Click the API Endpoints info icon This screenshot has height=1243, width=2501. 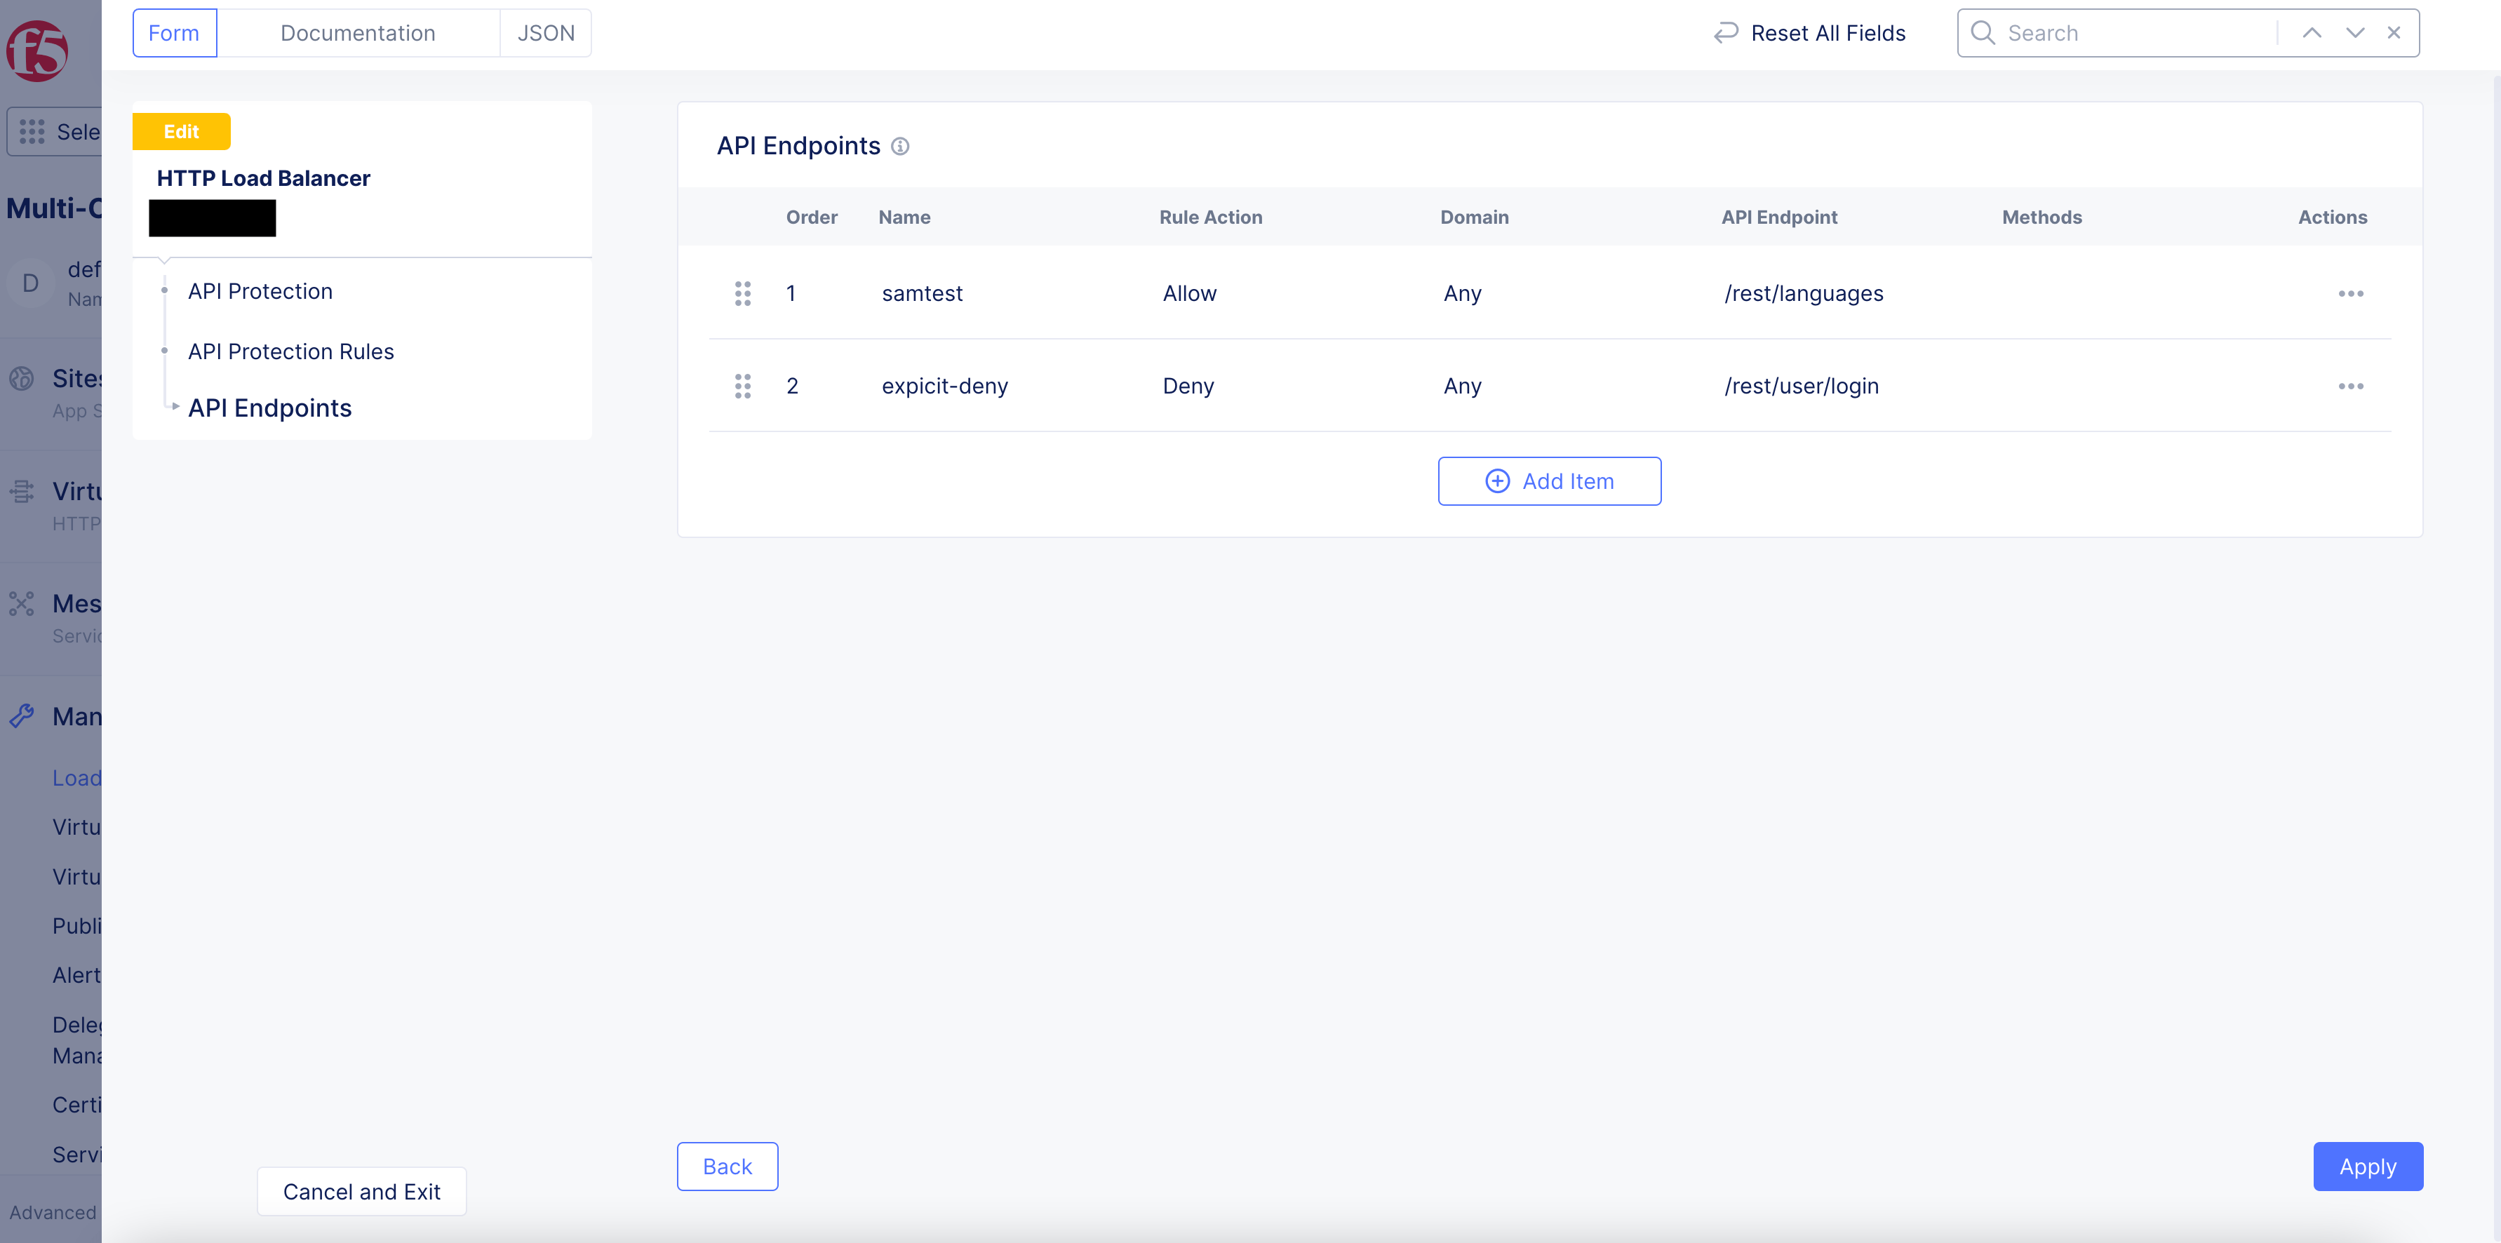(x=900, y=147)
